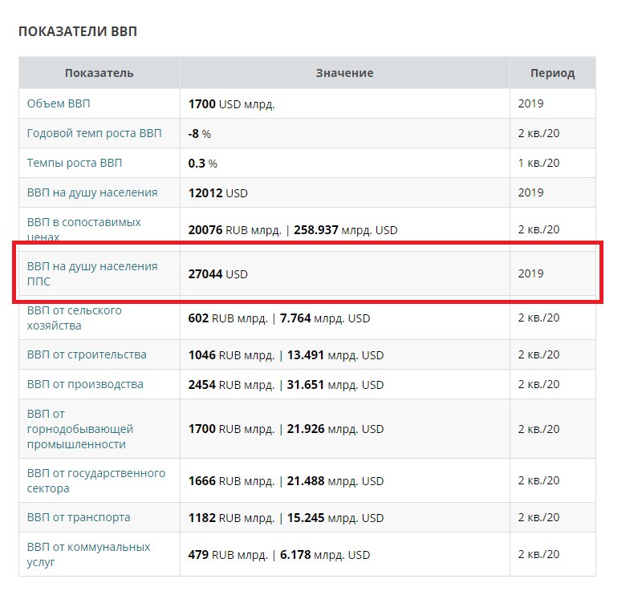Open ВВП на душу населения ППС link

[x=92, y=273]
